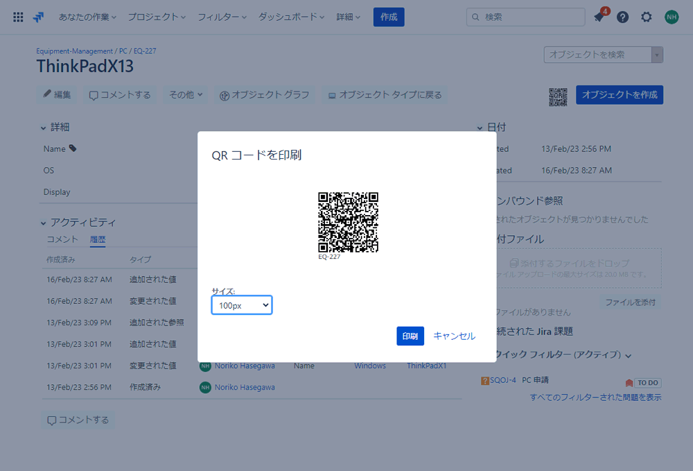Click the QR code image in dialog
693x471 pixels.
tap(348, 222)
